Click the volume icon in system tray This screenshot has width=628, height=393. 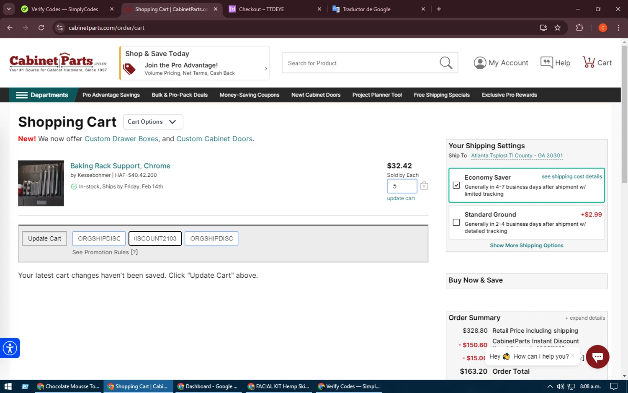561,386
